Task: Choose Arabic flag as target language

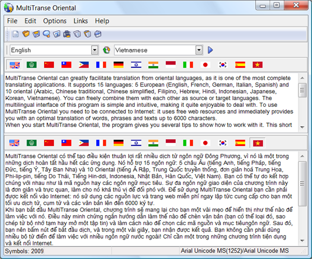Action: click(31, 143)
